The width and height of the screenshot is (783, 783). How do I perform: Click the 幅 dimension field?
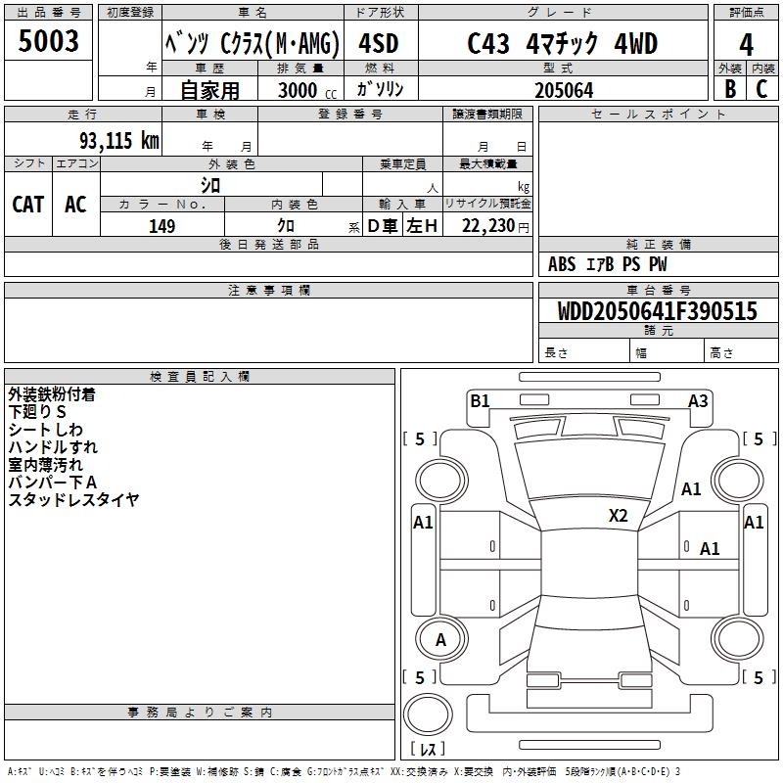pyautogui.click(x=668, y=352)
